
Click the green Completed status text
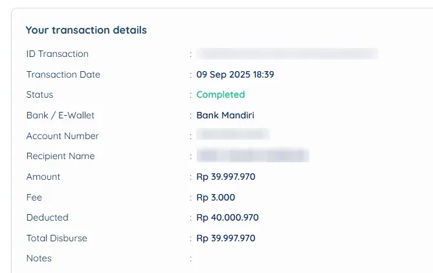pyautogui.click(x=221, y=94)
